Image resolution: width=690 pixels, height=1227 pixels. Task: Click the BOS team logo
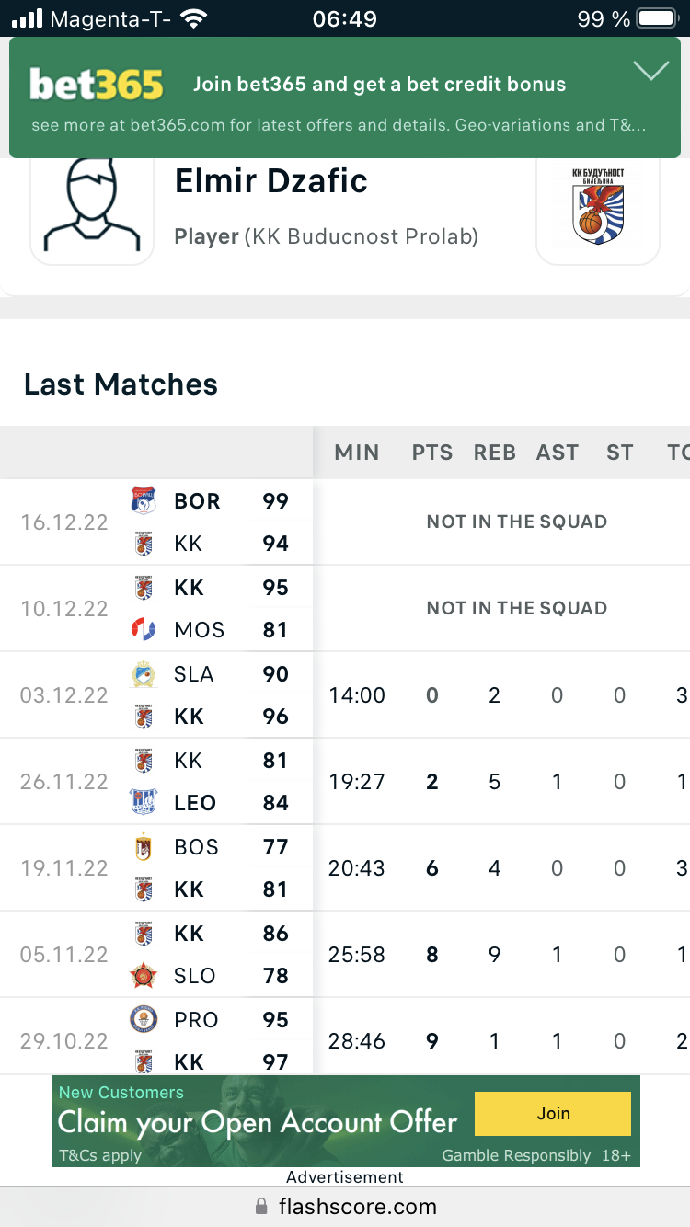pos(144,846)
